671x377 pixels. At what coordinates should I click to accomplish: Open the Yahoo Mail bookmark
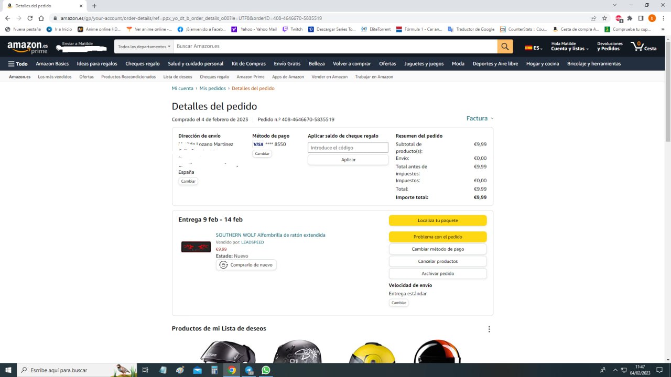point(254,29)
